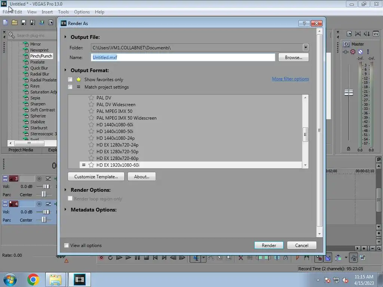
Task: Click the track 4 Pan slider
Action: (x=44, y=220)
